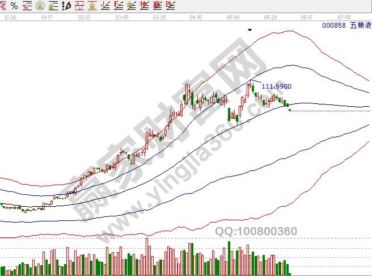This screenshot has width=372, height=276.
Task: Click the dashed horizontal price line
Action: point(329,111)
